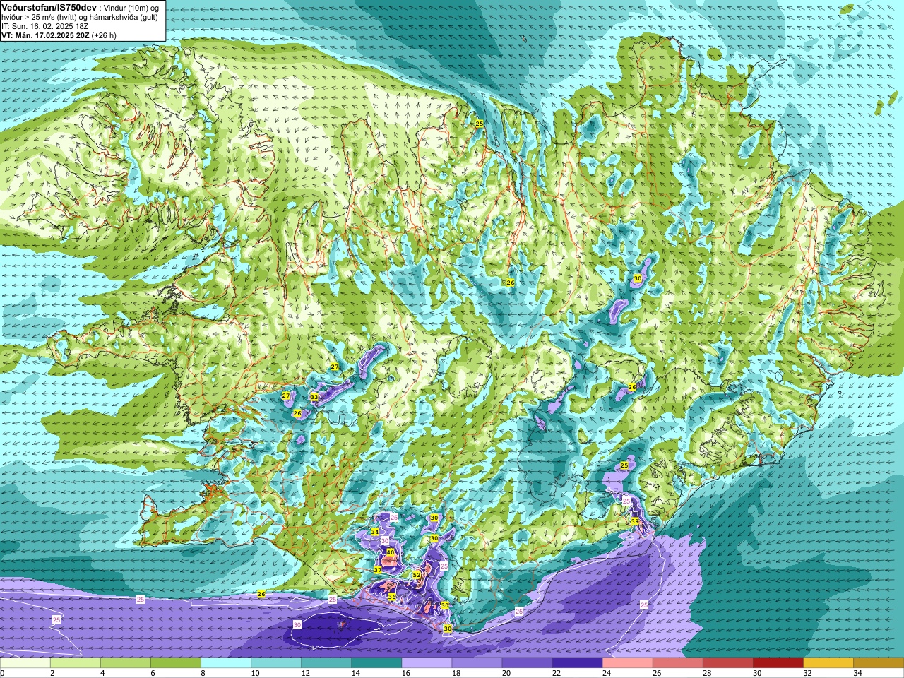Viewport: 904px width, 678px height.
Task: Click the salmon 26–28 legend swatch
Action: [677, 663]
